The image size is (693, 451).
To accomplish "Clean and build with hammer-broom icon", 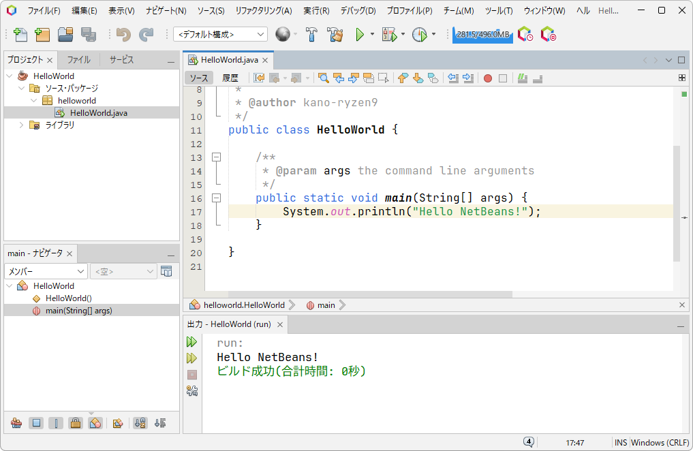I will click(335, 35).
